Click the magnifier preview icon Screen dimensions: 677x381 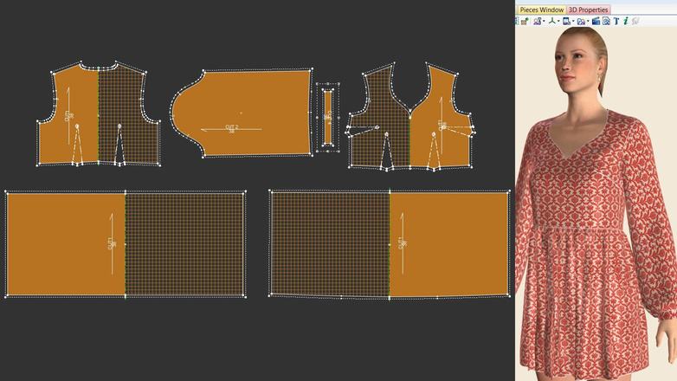[606, 21]
